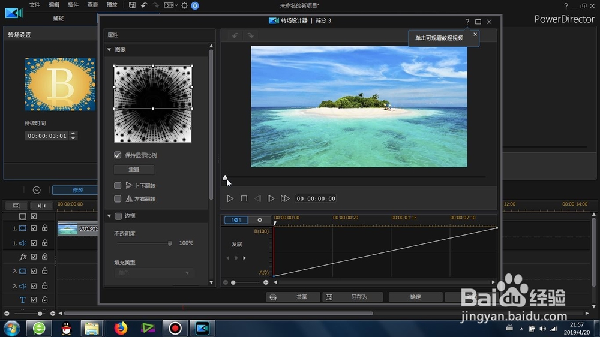Open the settings gear in top toolbar
Image resolution: width=600 pixels, height=337 pixels.
[x=184, y=5]
